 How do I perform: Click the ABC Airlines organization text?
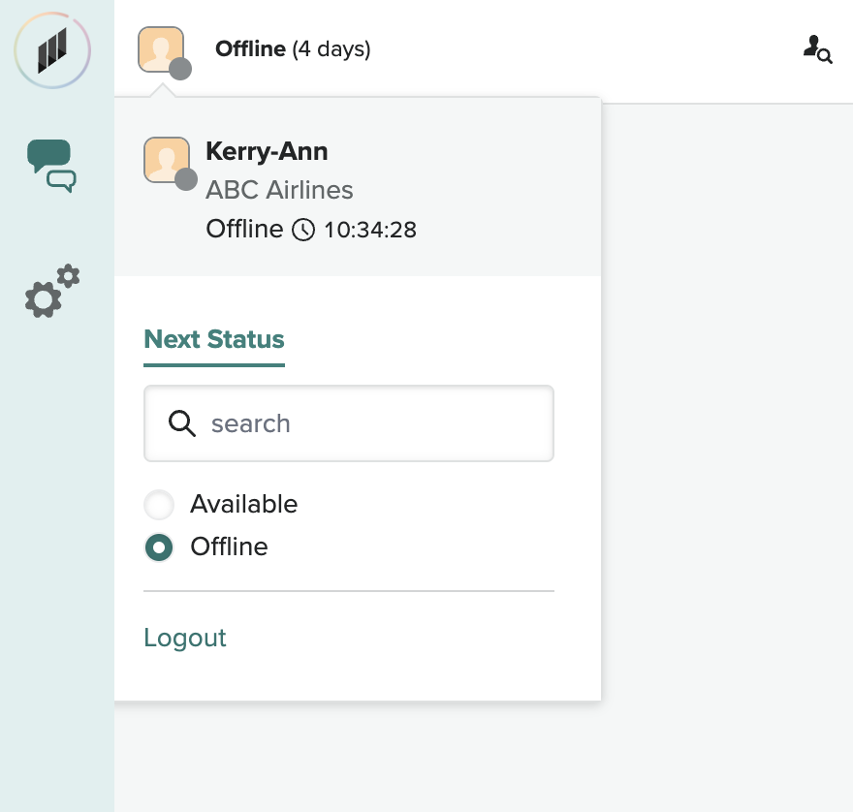pos(279,190)
